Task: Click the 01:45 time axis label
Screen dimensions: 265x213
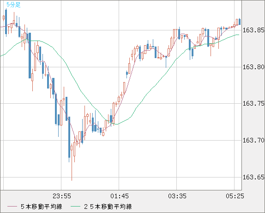Action: point(120,196)
